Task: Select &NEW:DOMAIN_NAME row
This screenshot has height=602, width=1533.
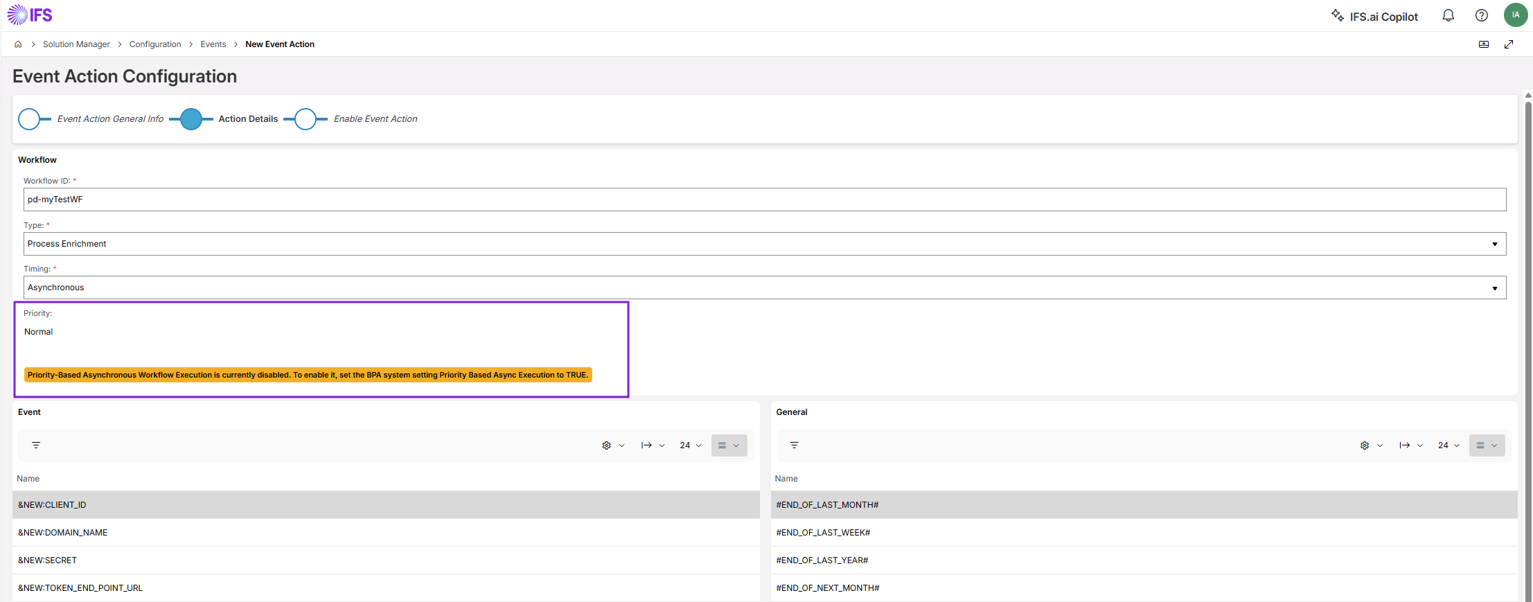Action: point(386,533)
